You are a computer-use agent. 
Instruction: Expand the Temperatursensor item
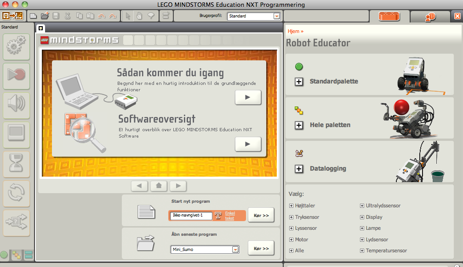[x=362, y=250]
